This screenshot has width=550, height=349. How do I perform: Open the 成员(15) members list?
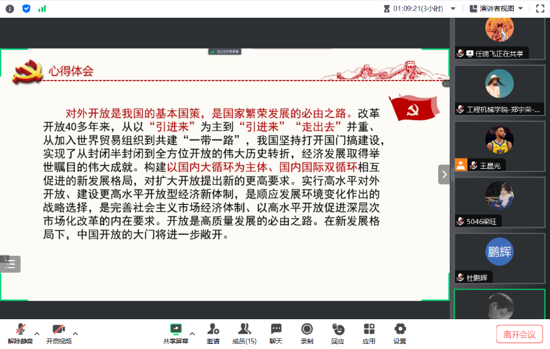pyautogui.click(x=244, y=329)
